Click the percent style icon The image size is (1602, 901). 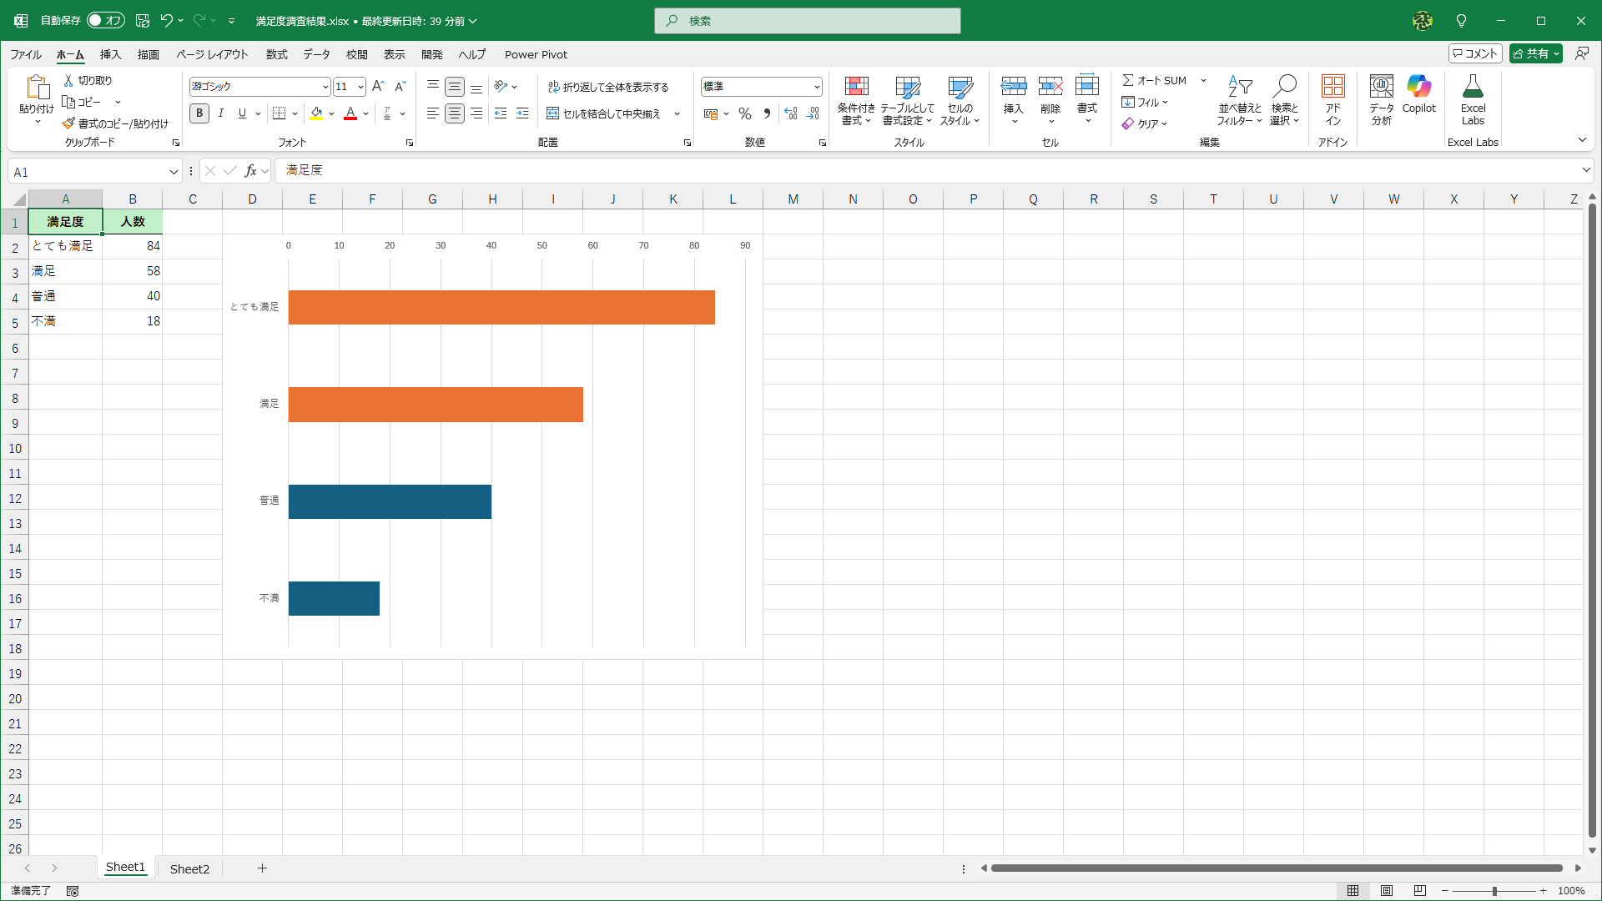tap(745, 114)
